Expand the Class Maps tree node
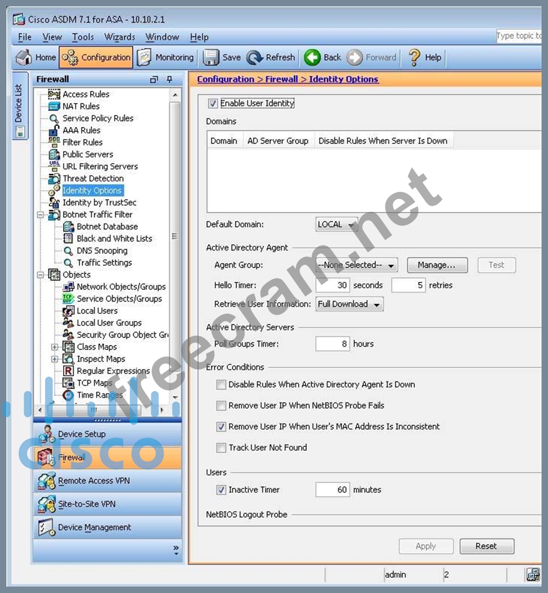Viewport: 548px width, 593px height. pos(55,347)
